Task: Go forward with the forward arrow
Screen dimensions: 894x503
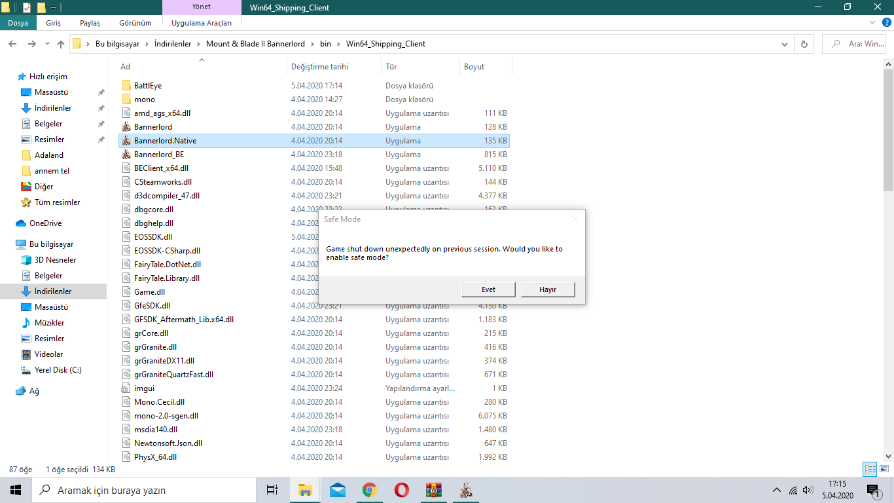Action: coord(31,44)
